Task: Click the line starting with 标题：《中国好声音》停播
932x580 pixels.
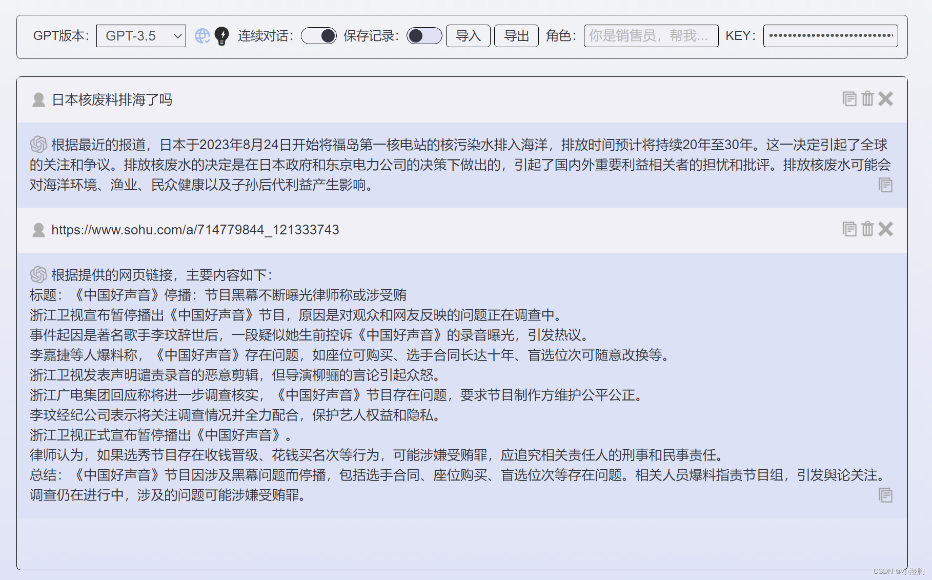Action: [218, 295]
